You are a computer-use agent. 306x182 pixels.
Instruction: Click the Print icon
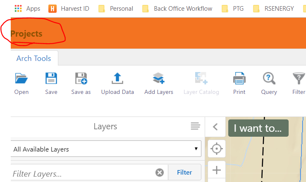pyautogui.click(x=239, y=78)
